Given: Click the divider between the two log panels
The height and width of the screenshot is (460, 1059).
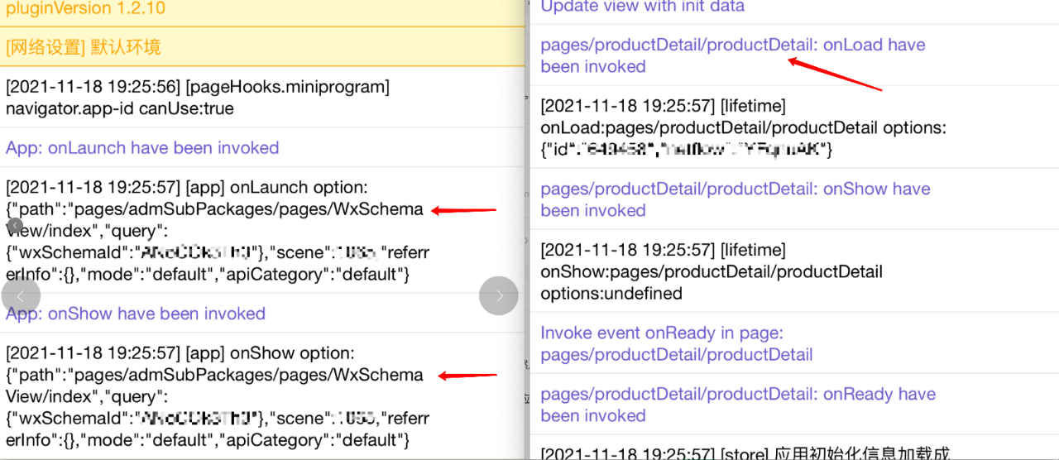Looking at the screenshot, I should 527,230.
